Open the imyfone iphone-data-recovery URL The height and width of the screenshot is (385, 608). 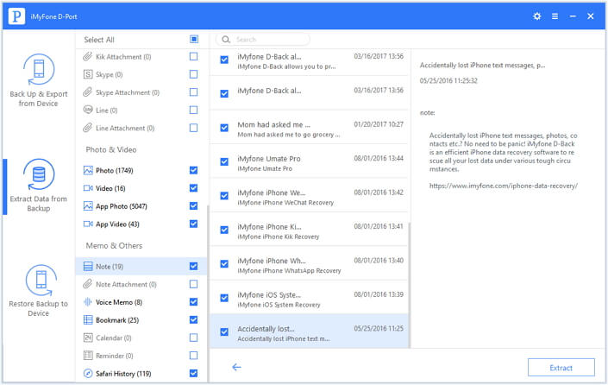tap(504, 186)
